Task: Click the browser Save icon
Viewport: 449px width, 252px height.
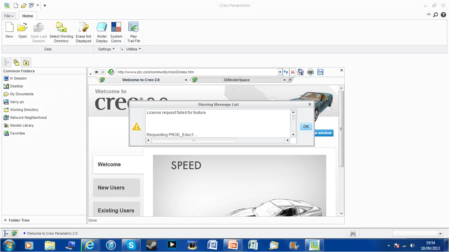Action: [x=320, y=72]
